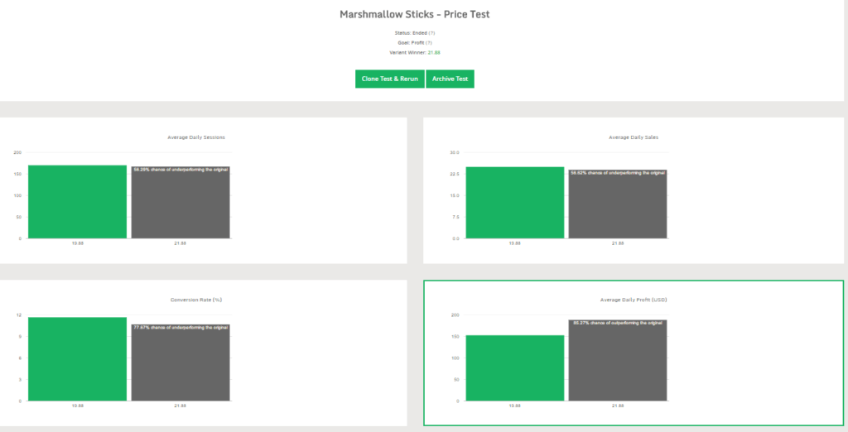Select green 19.88 bar in Average Daily Sales
Screen dimensions: 848x432
[x=514, y=203]
